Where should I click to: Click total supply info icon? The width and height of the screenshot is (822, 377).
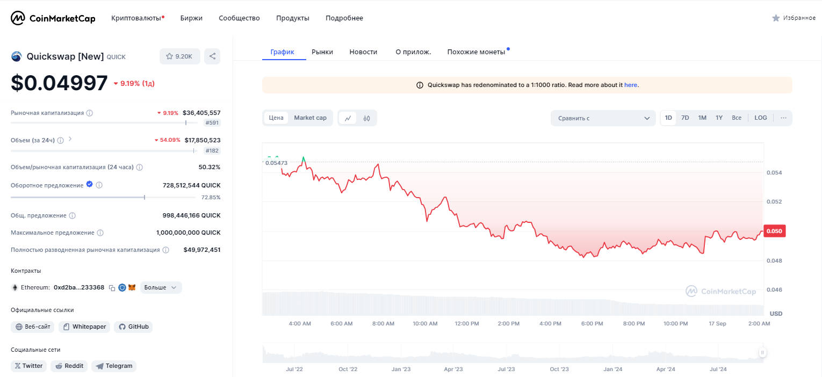tap(73, 215)
